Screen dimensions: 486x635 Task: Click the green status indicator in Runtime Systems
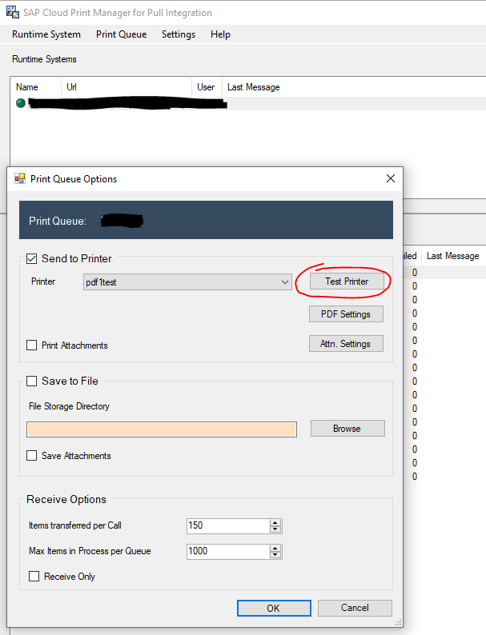[x=21, y=103]
